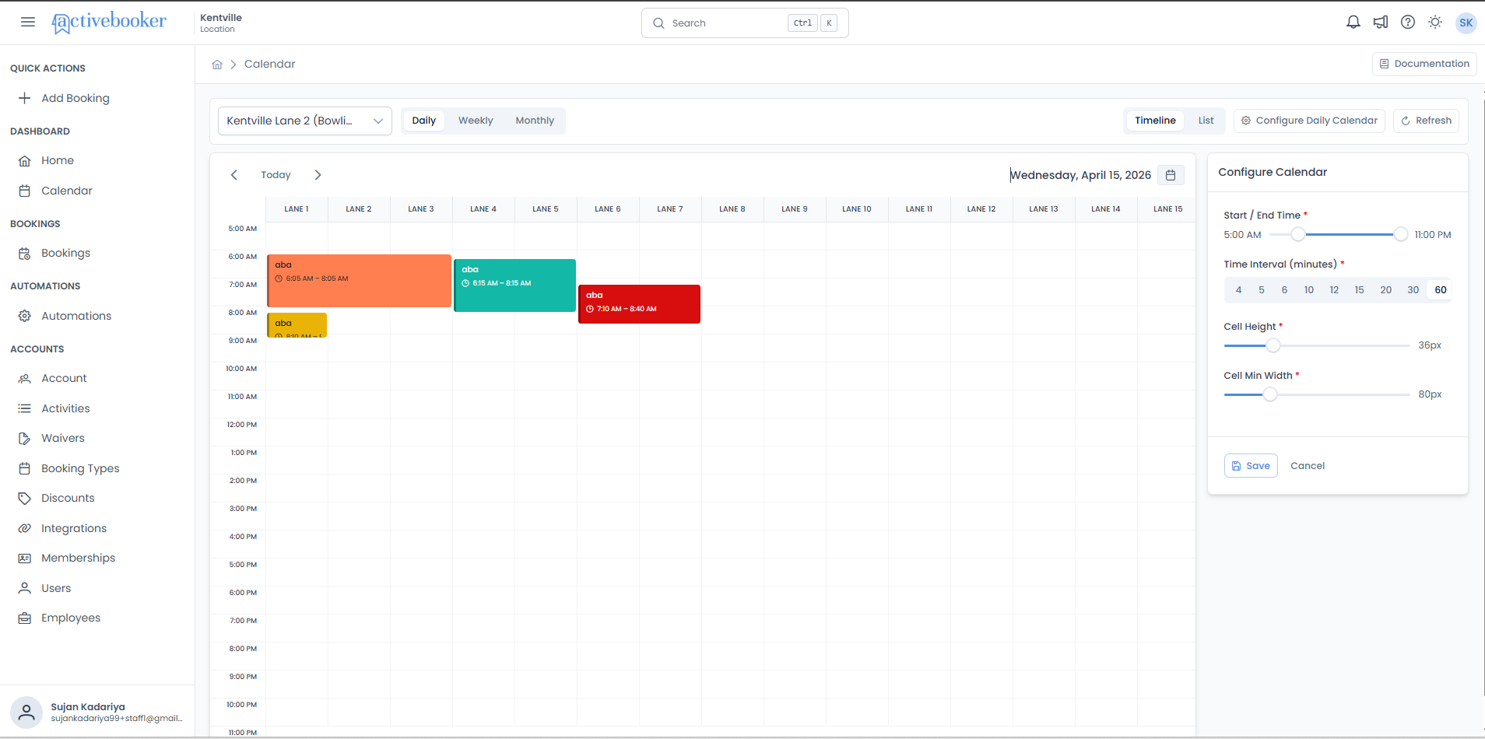1485x739 pixels.
Task: Select 6 minute time interval
Action: [x=1284, y=290]
